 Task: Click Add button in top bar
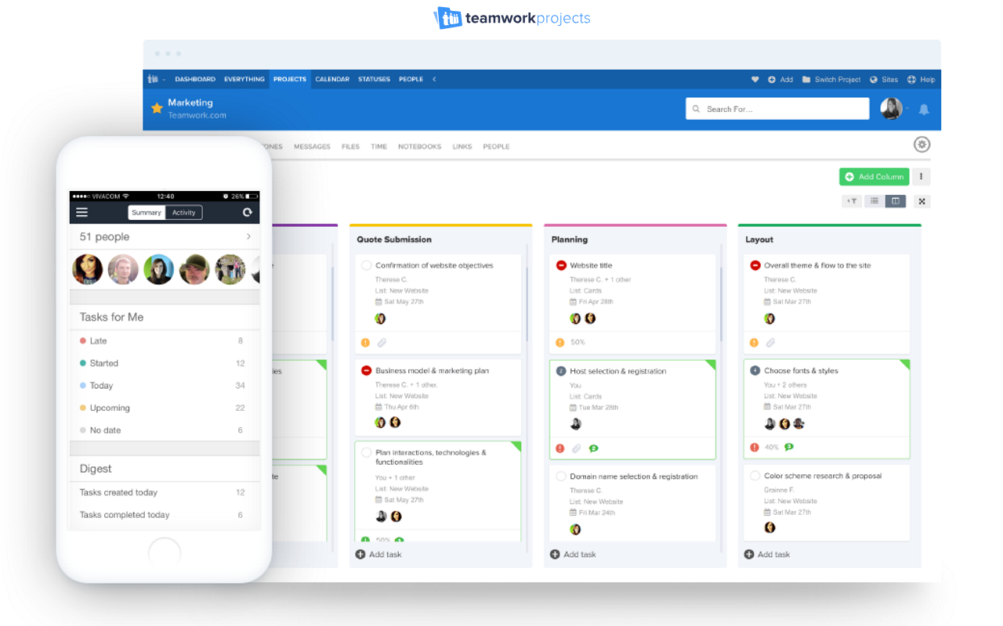[780, 79]
